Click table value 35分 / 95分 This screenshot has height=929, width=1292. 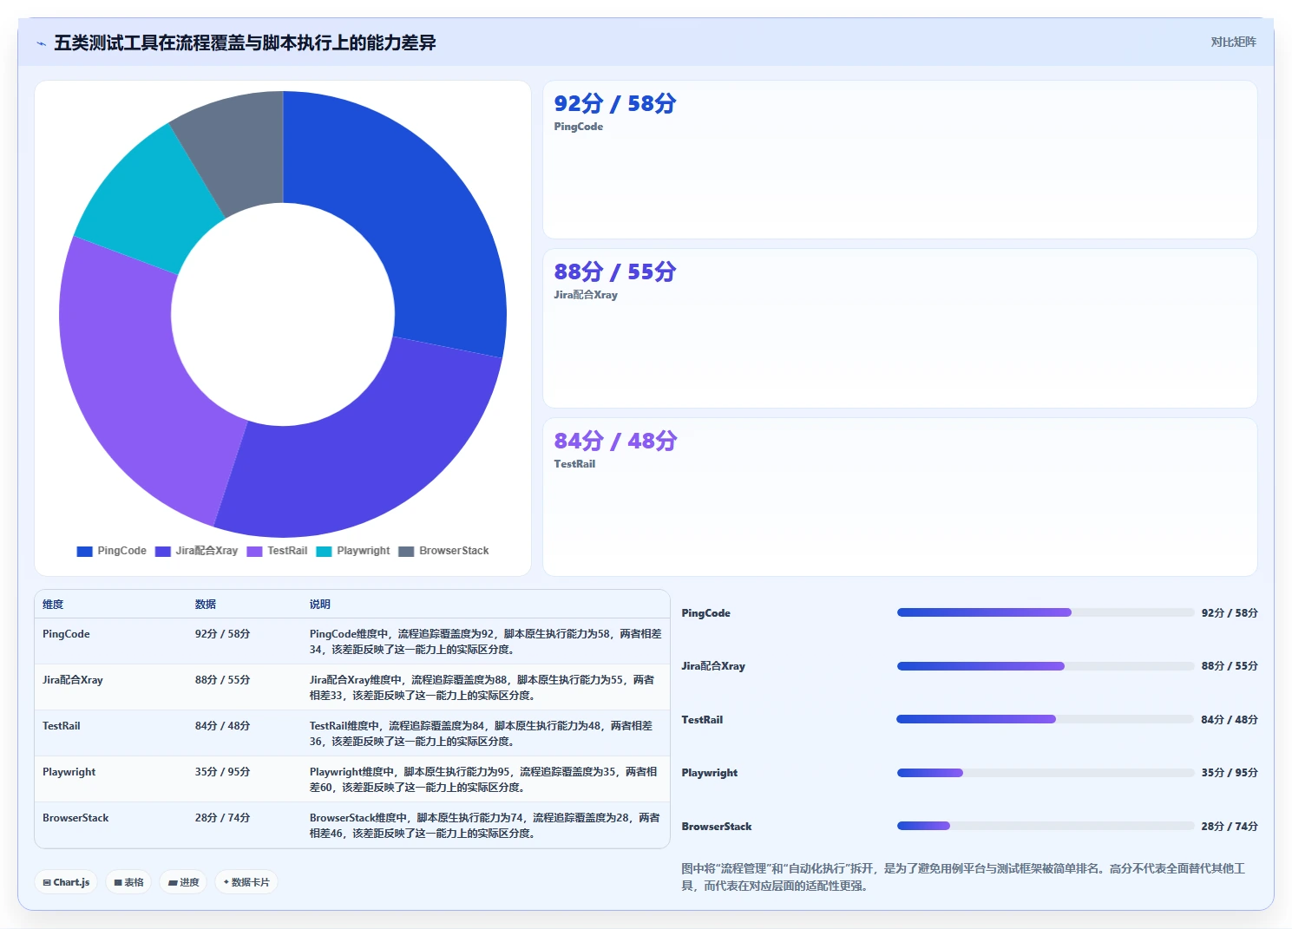click(x=222, y=772)
